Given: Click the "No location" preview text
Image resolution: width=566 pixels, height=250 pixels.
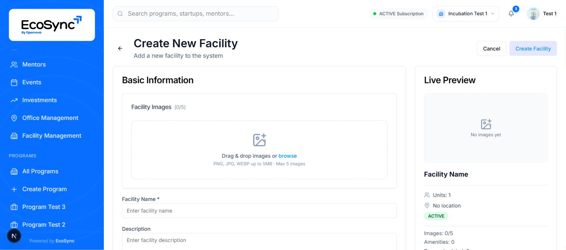Looking at the screenshot, I should pos(447,206).
